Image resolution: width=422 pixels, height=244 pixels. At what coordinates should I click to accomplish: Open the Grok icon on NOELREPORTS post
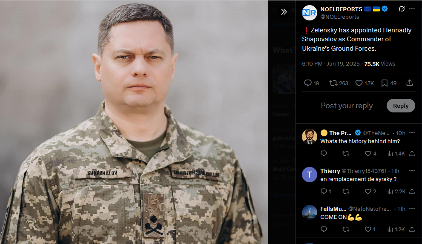point(402,9)
